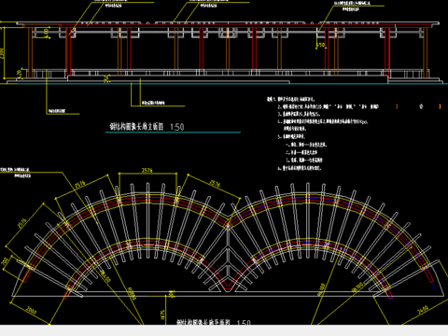
Task: Select the teal ground line under the elevation
Action: coord(224,84)
